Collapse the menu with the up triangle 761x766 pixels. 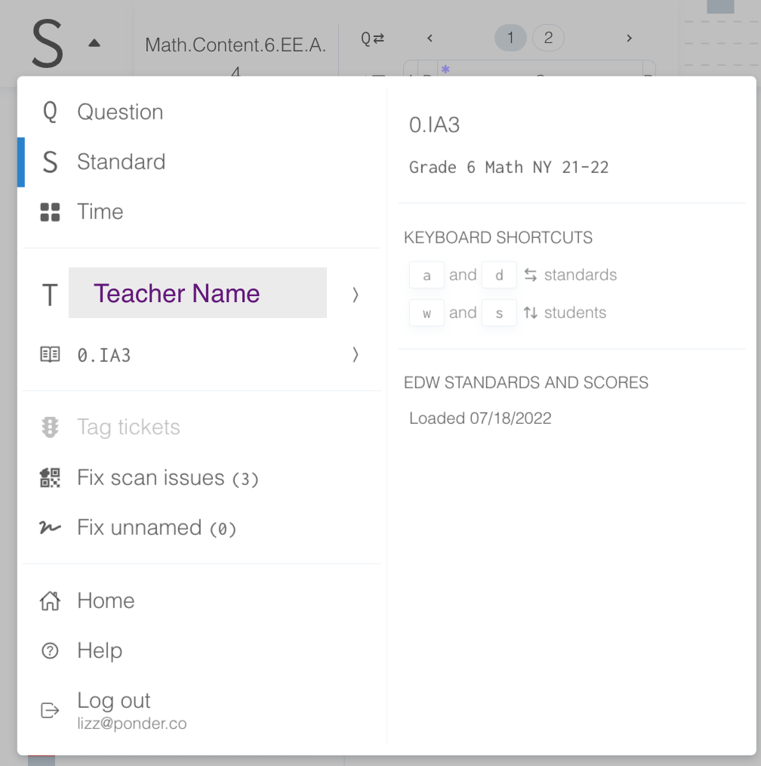click(94, 43)
